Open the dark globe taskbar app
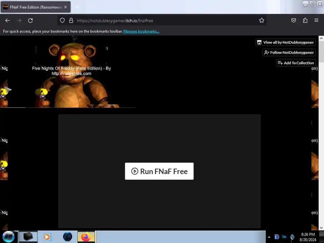The width and height of the screenshot is (324, 243). (x=68, y=237)
